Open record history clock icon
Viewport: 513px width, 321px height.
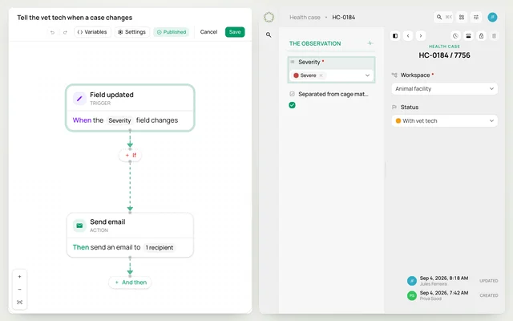455,35
